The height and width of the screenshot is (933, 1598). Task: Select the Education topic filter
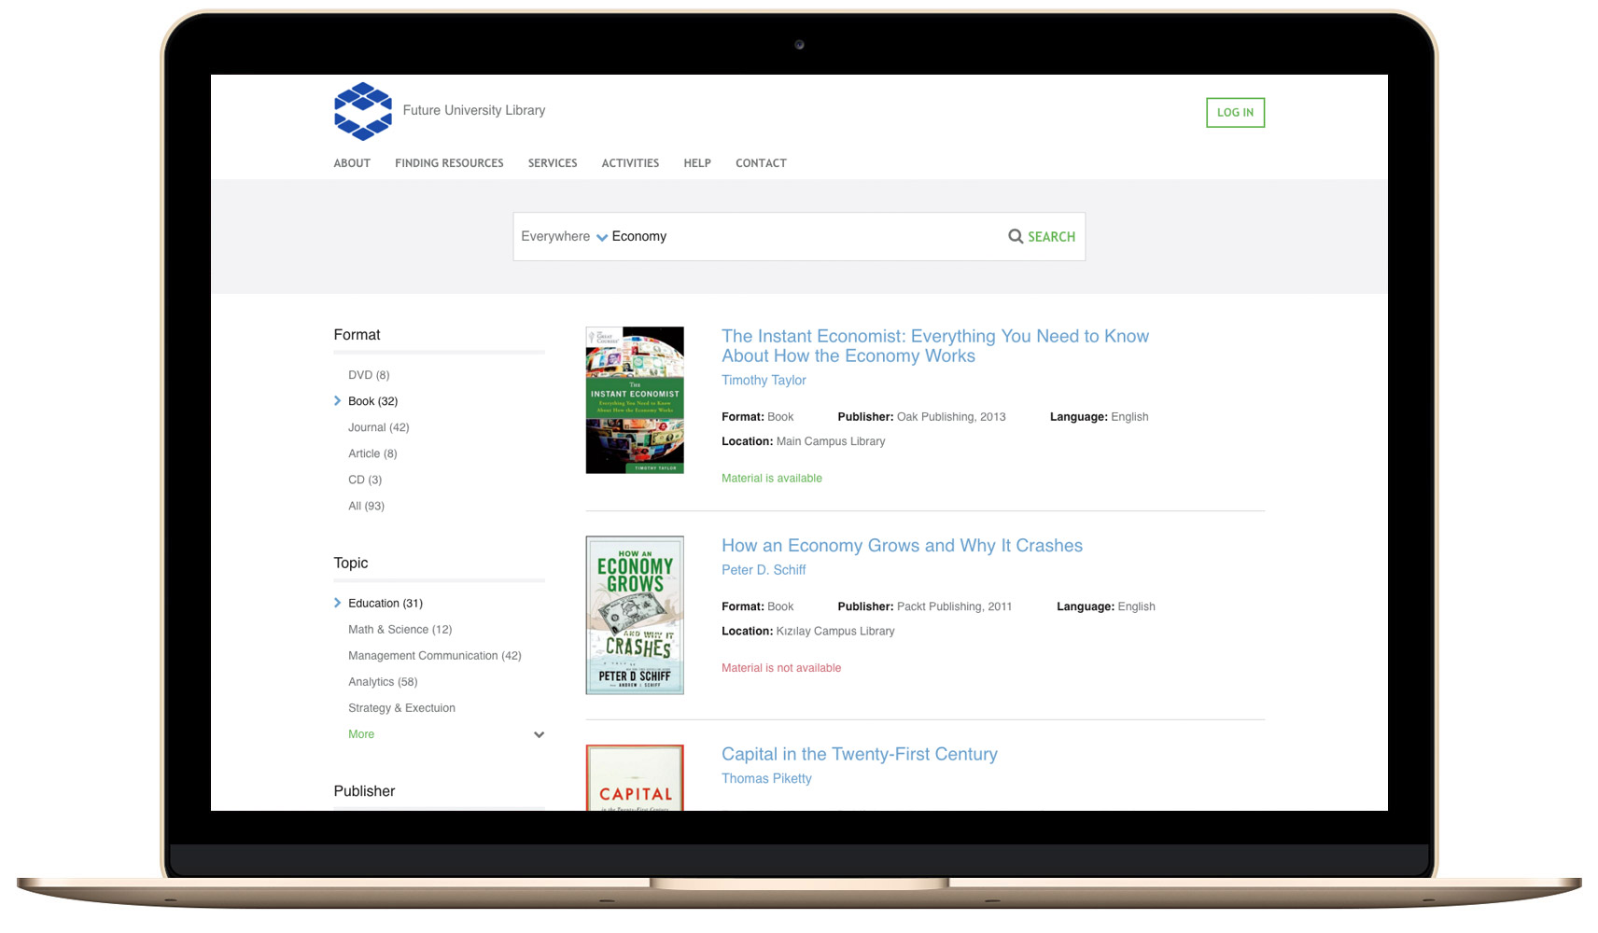[x=385, y=604]
